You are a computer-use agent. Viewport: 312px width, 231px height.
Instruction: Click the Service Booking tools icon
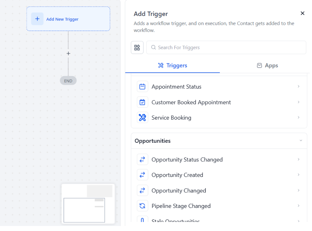tap(142, 117)
